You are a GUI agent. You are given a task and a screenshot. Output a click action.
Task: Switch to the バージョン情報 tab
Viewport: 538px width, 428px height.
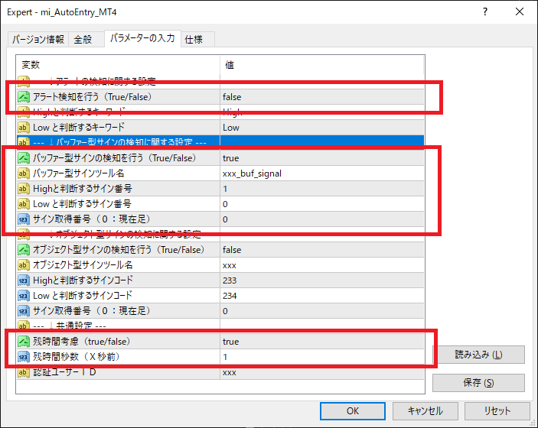pyautogui.click(x=37, y=39)
